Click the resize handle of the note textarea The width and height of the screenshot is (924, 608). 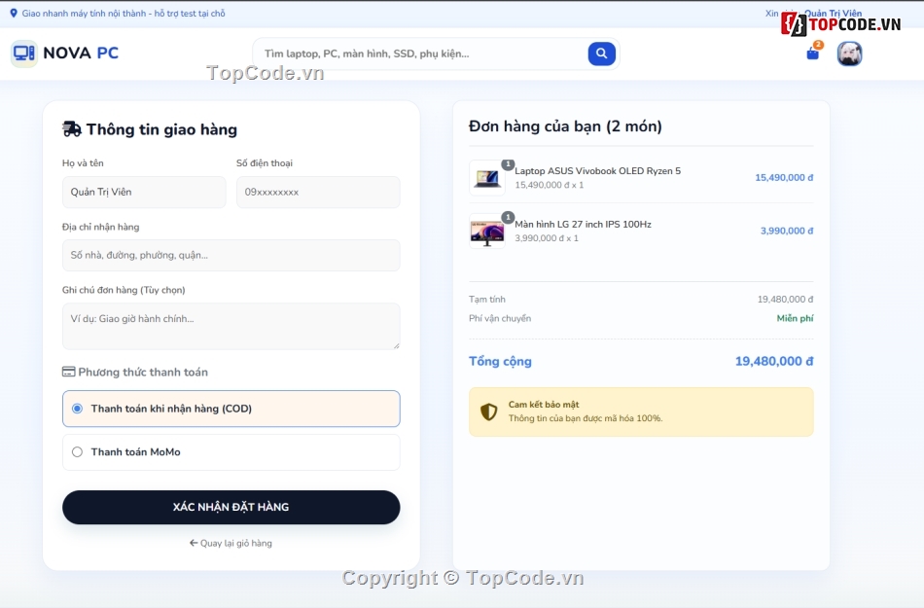[x=396, y=345]
